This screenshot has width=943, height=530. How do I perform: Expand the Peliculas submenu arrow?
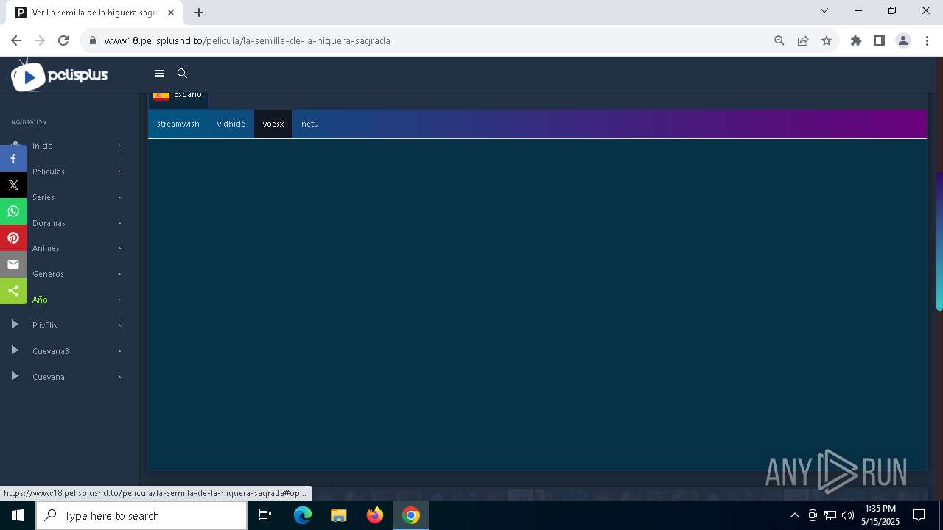(x=119, y=172)
